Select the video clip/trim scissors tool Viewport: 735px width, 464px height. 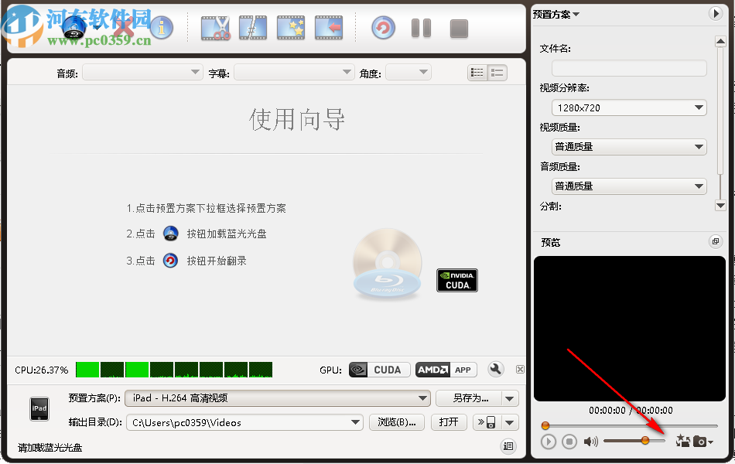coord(215,28)
